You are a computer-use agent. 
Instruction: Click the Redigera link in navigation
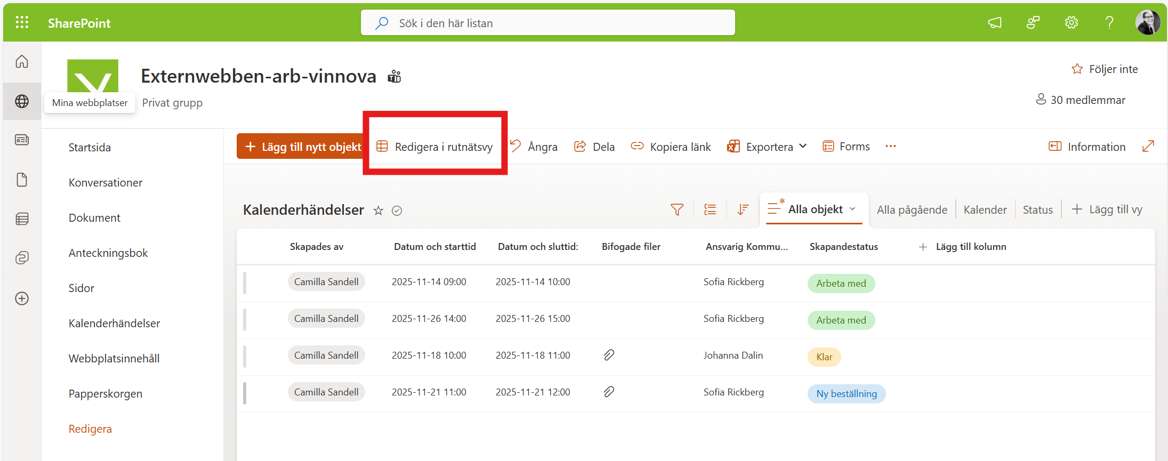[90, 429]
